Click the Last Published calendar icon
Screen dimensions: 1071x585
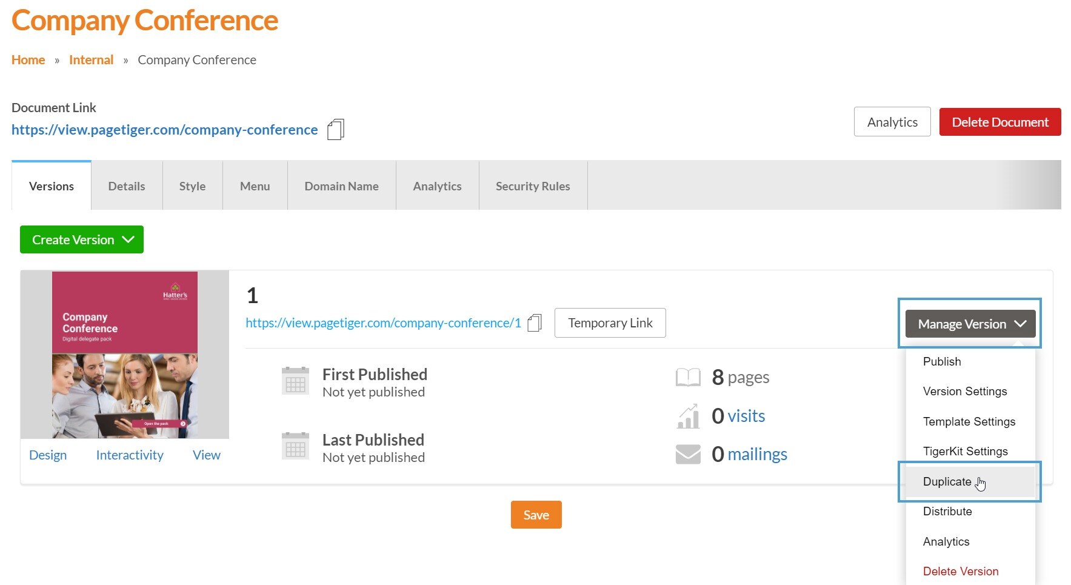[x=295, y=447]
